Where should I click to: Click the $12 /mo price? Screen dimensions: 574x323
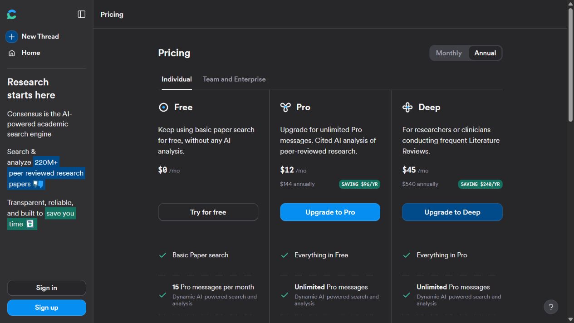click(293, 170)
